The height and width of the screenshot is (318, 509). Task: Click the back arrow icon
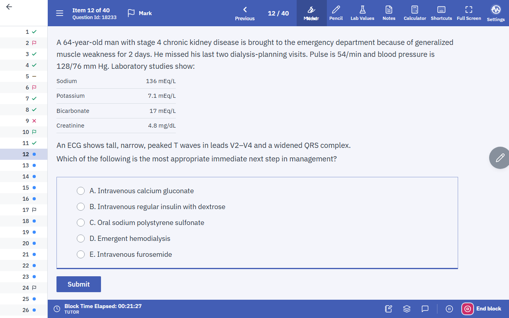(x=9, y=7)
